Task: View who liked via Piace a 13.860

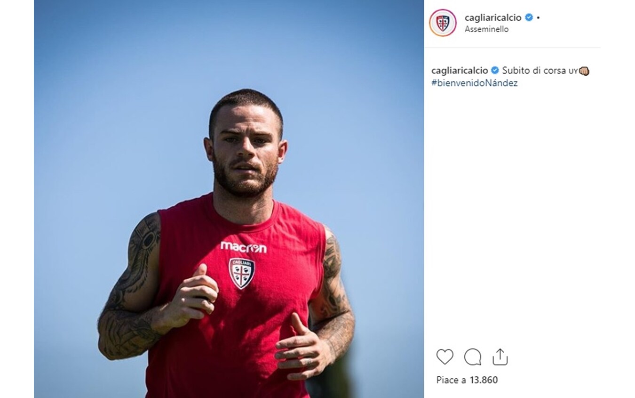Action: (x=467, y=380)
